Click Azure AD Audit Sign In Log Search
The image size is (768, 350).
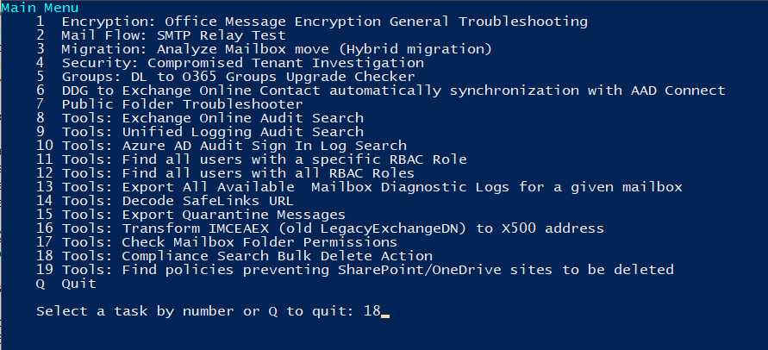click(222, 146)
